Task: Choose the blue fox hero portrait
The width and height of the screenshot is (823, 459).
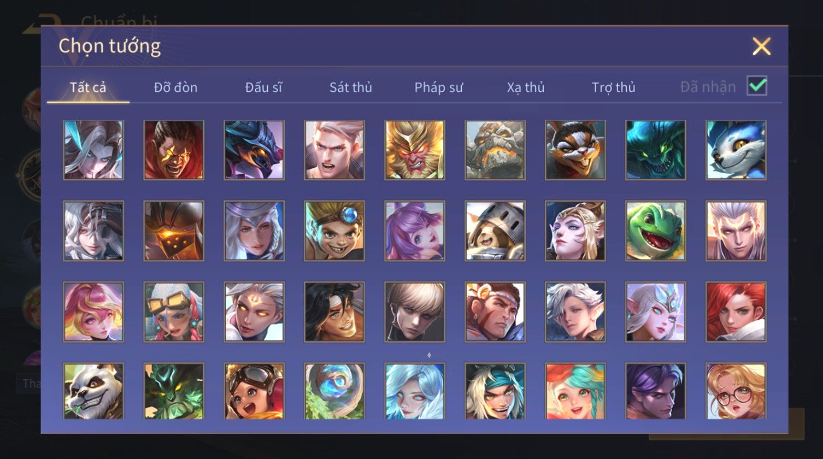Action: 736,150
